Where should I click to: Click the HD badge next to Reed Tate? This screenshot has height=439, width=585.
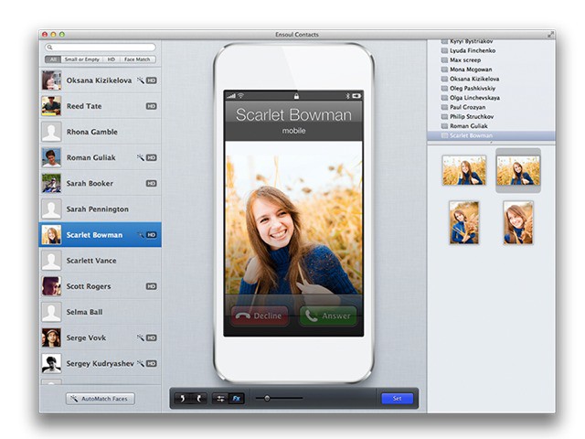[x=151, y=106]
